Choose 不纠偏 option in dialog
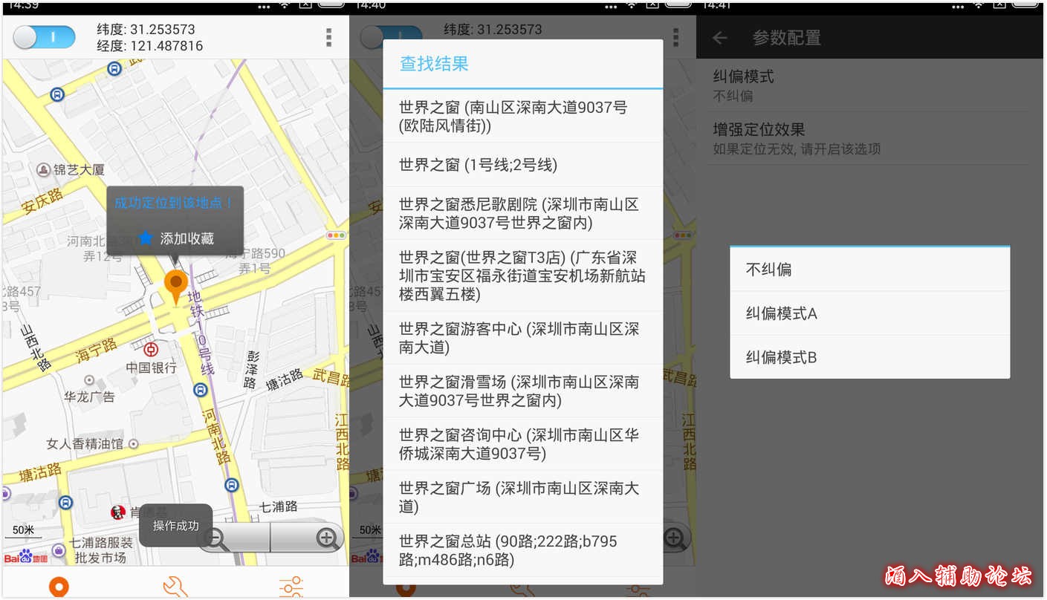This screenshot has width=1047, height=600. click(869, 270)
